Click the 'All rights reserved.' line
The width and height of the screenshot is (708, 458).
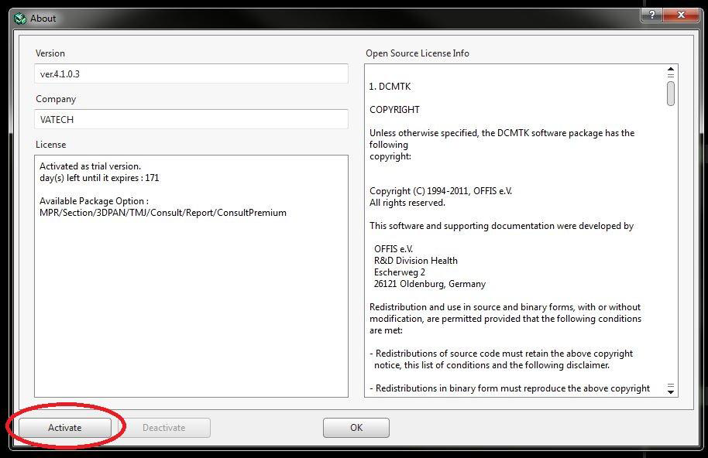coord(407,203)
